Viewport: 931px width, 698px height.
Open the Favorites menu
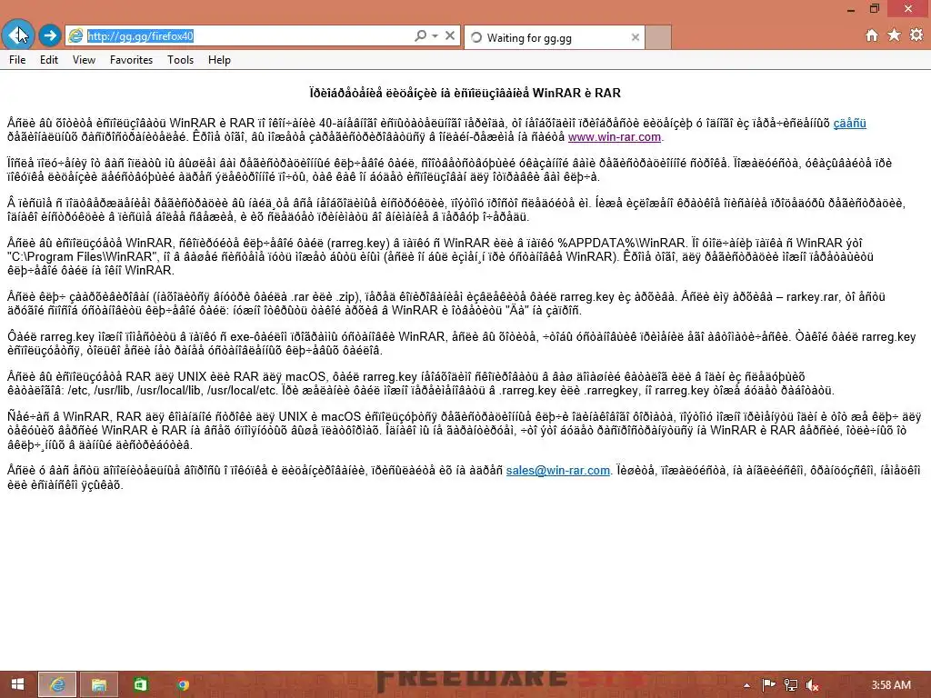pyautogui.click(x=131, y=60)
